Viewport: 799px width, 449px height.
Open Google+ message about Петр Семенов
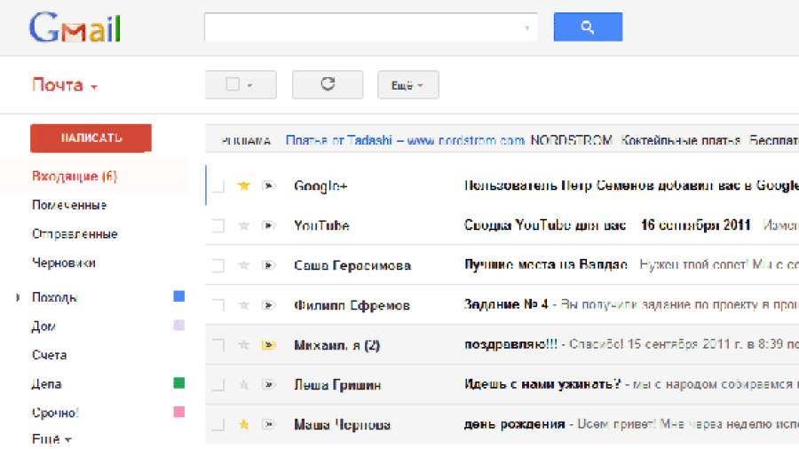point(631,185)
